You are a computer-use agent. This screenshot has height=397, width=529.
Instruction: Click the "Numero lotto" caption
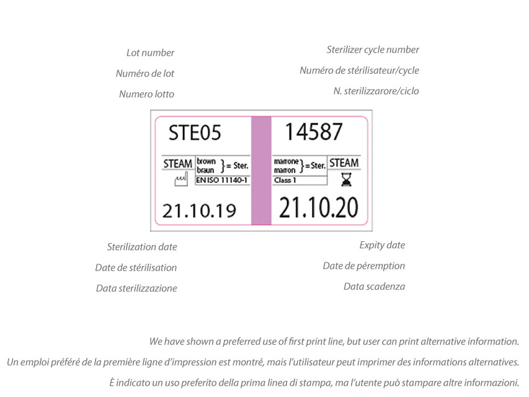[x=146, y=94]
